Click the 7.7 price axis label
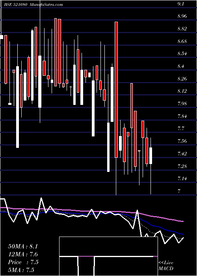197x276 pixels. point(181,129)
